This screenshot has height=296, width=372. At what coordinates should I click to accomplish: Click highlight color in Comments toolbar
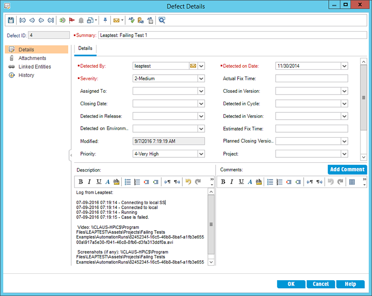point(259,181)
